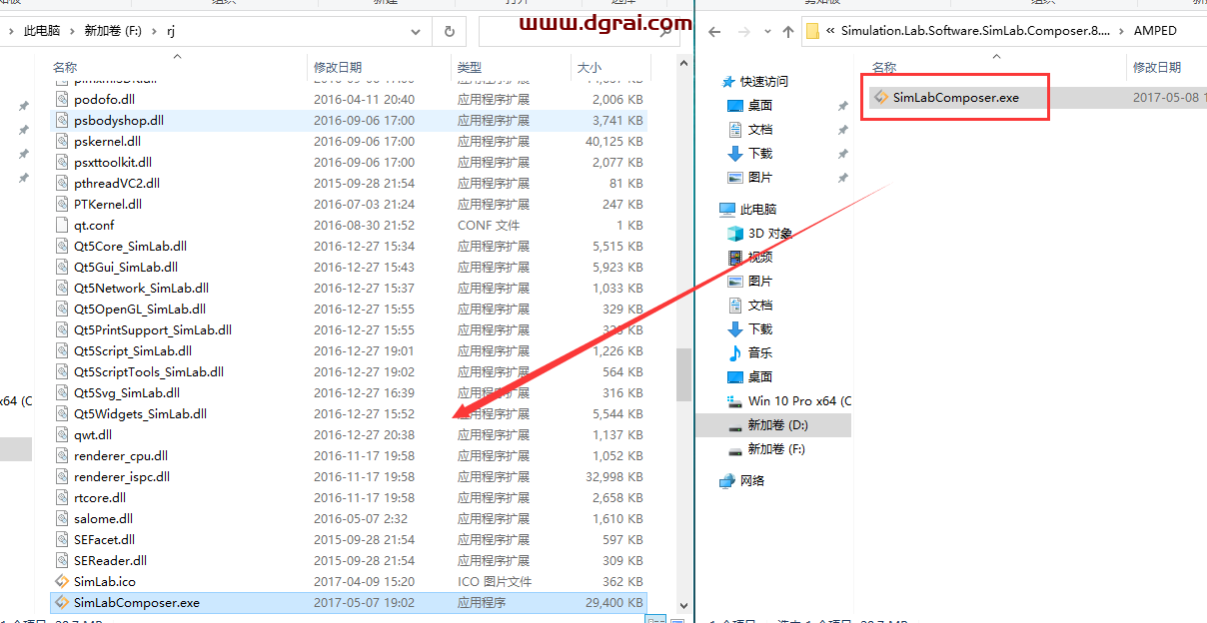
Task: Go up one folder level in right window
Action: 788,32
